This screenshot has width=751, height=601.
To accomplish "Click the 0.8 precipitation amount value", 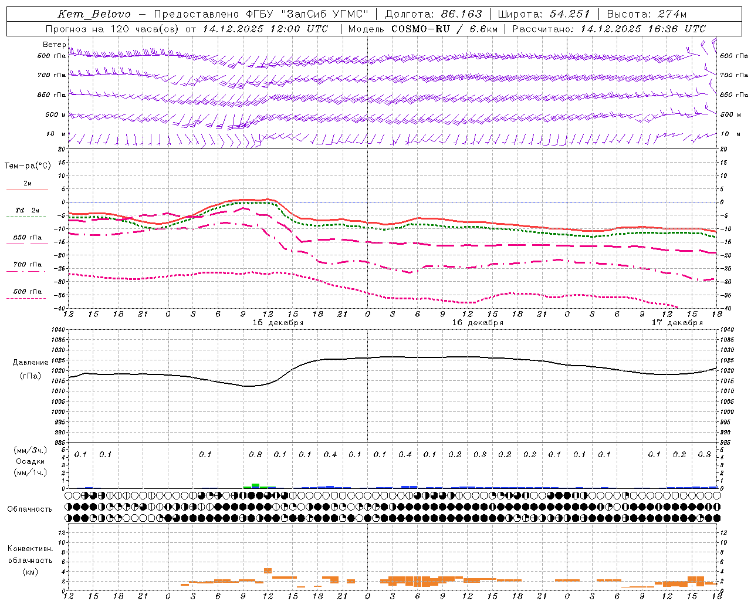I will 255,454.
